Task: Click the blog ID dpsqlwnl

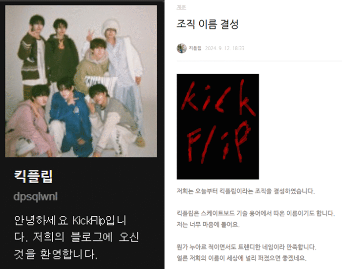Action: [x=36, y=197]
